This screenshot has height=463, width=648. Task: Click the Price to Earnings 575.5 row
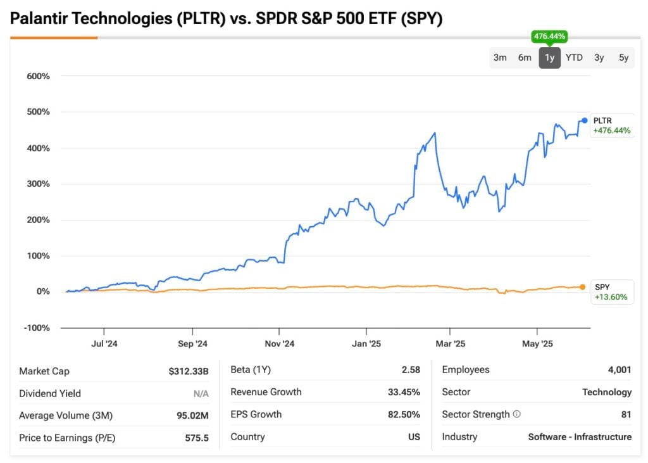click(111, 438)
